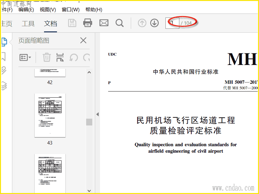Select page 42 thumbnail
The image size is (259, 194).
pyautogui.click(x=50, y=73)
